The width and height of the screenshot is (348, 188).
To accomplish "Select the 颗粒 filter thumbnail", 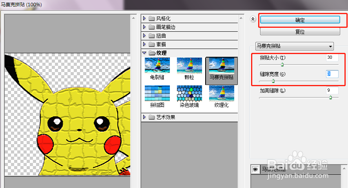I will pyautogui.click(x=189, y=69).
